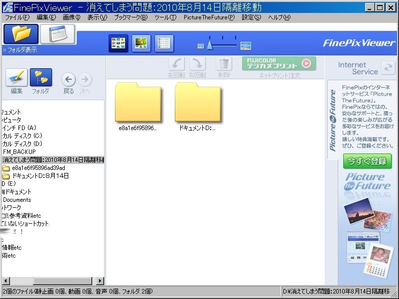Open FUJICOLOR デジカメプリント net print order

[279, 63]
